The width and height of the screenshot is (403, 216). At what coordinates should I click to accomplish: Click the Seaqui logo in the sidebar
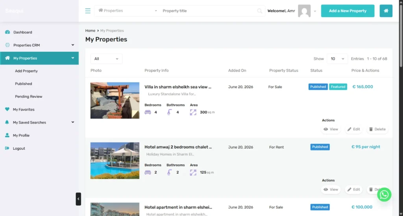pos(15,11)
